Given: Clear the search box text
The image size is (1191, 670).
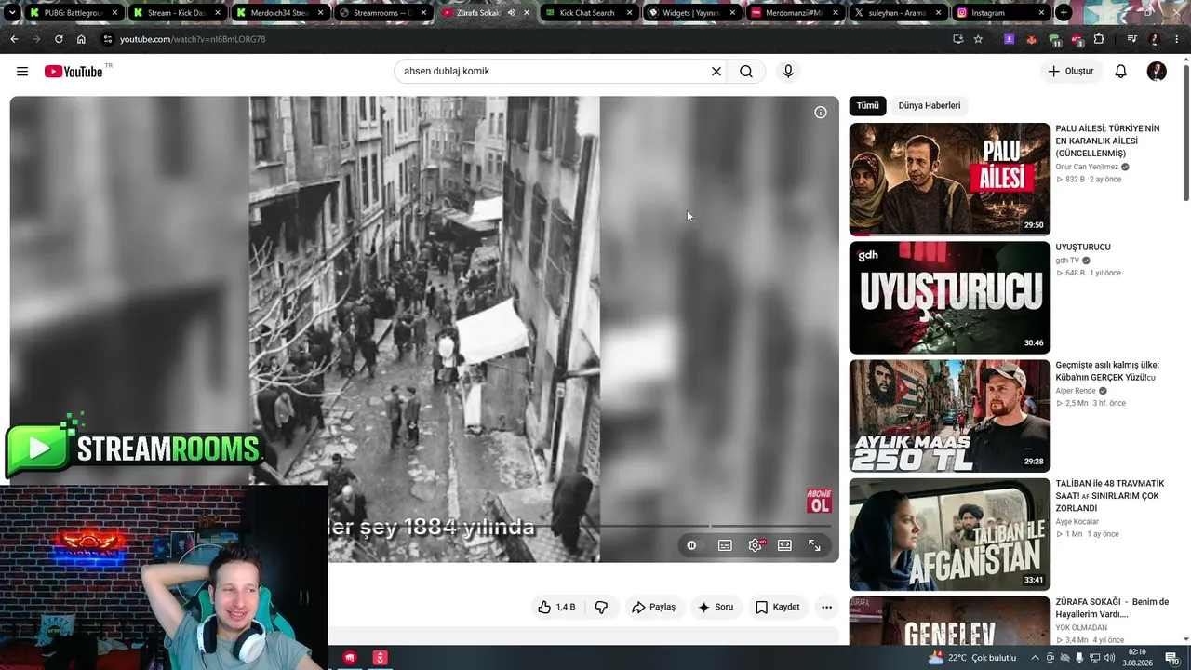Looking at the screenshot, I should (716, 72).
